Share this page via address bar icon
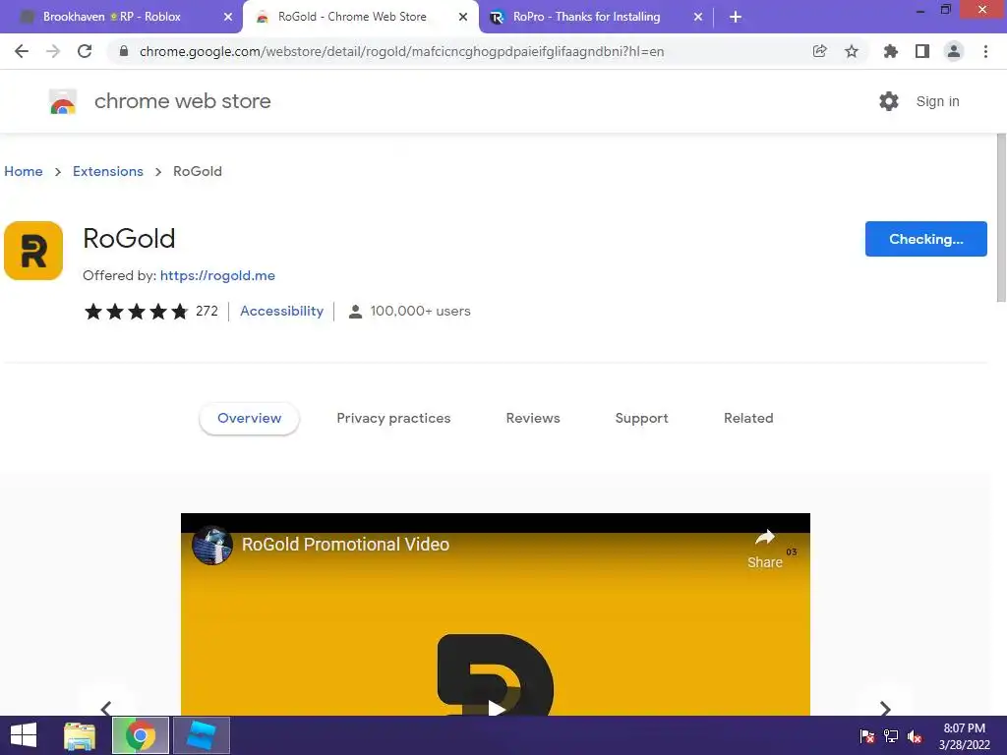This screenshot has height=755, width=1007. 819,51
